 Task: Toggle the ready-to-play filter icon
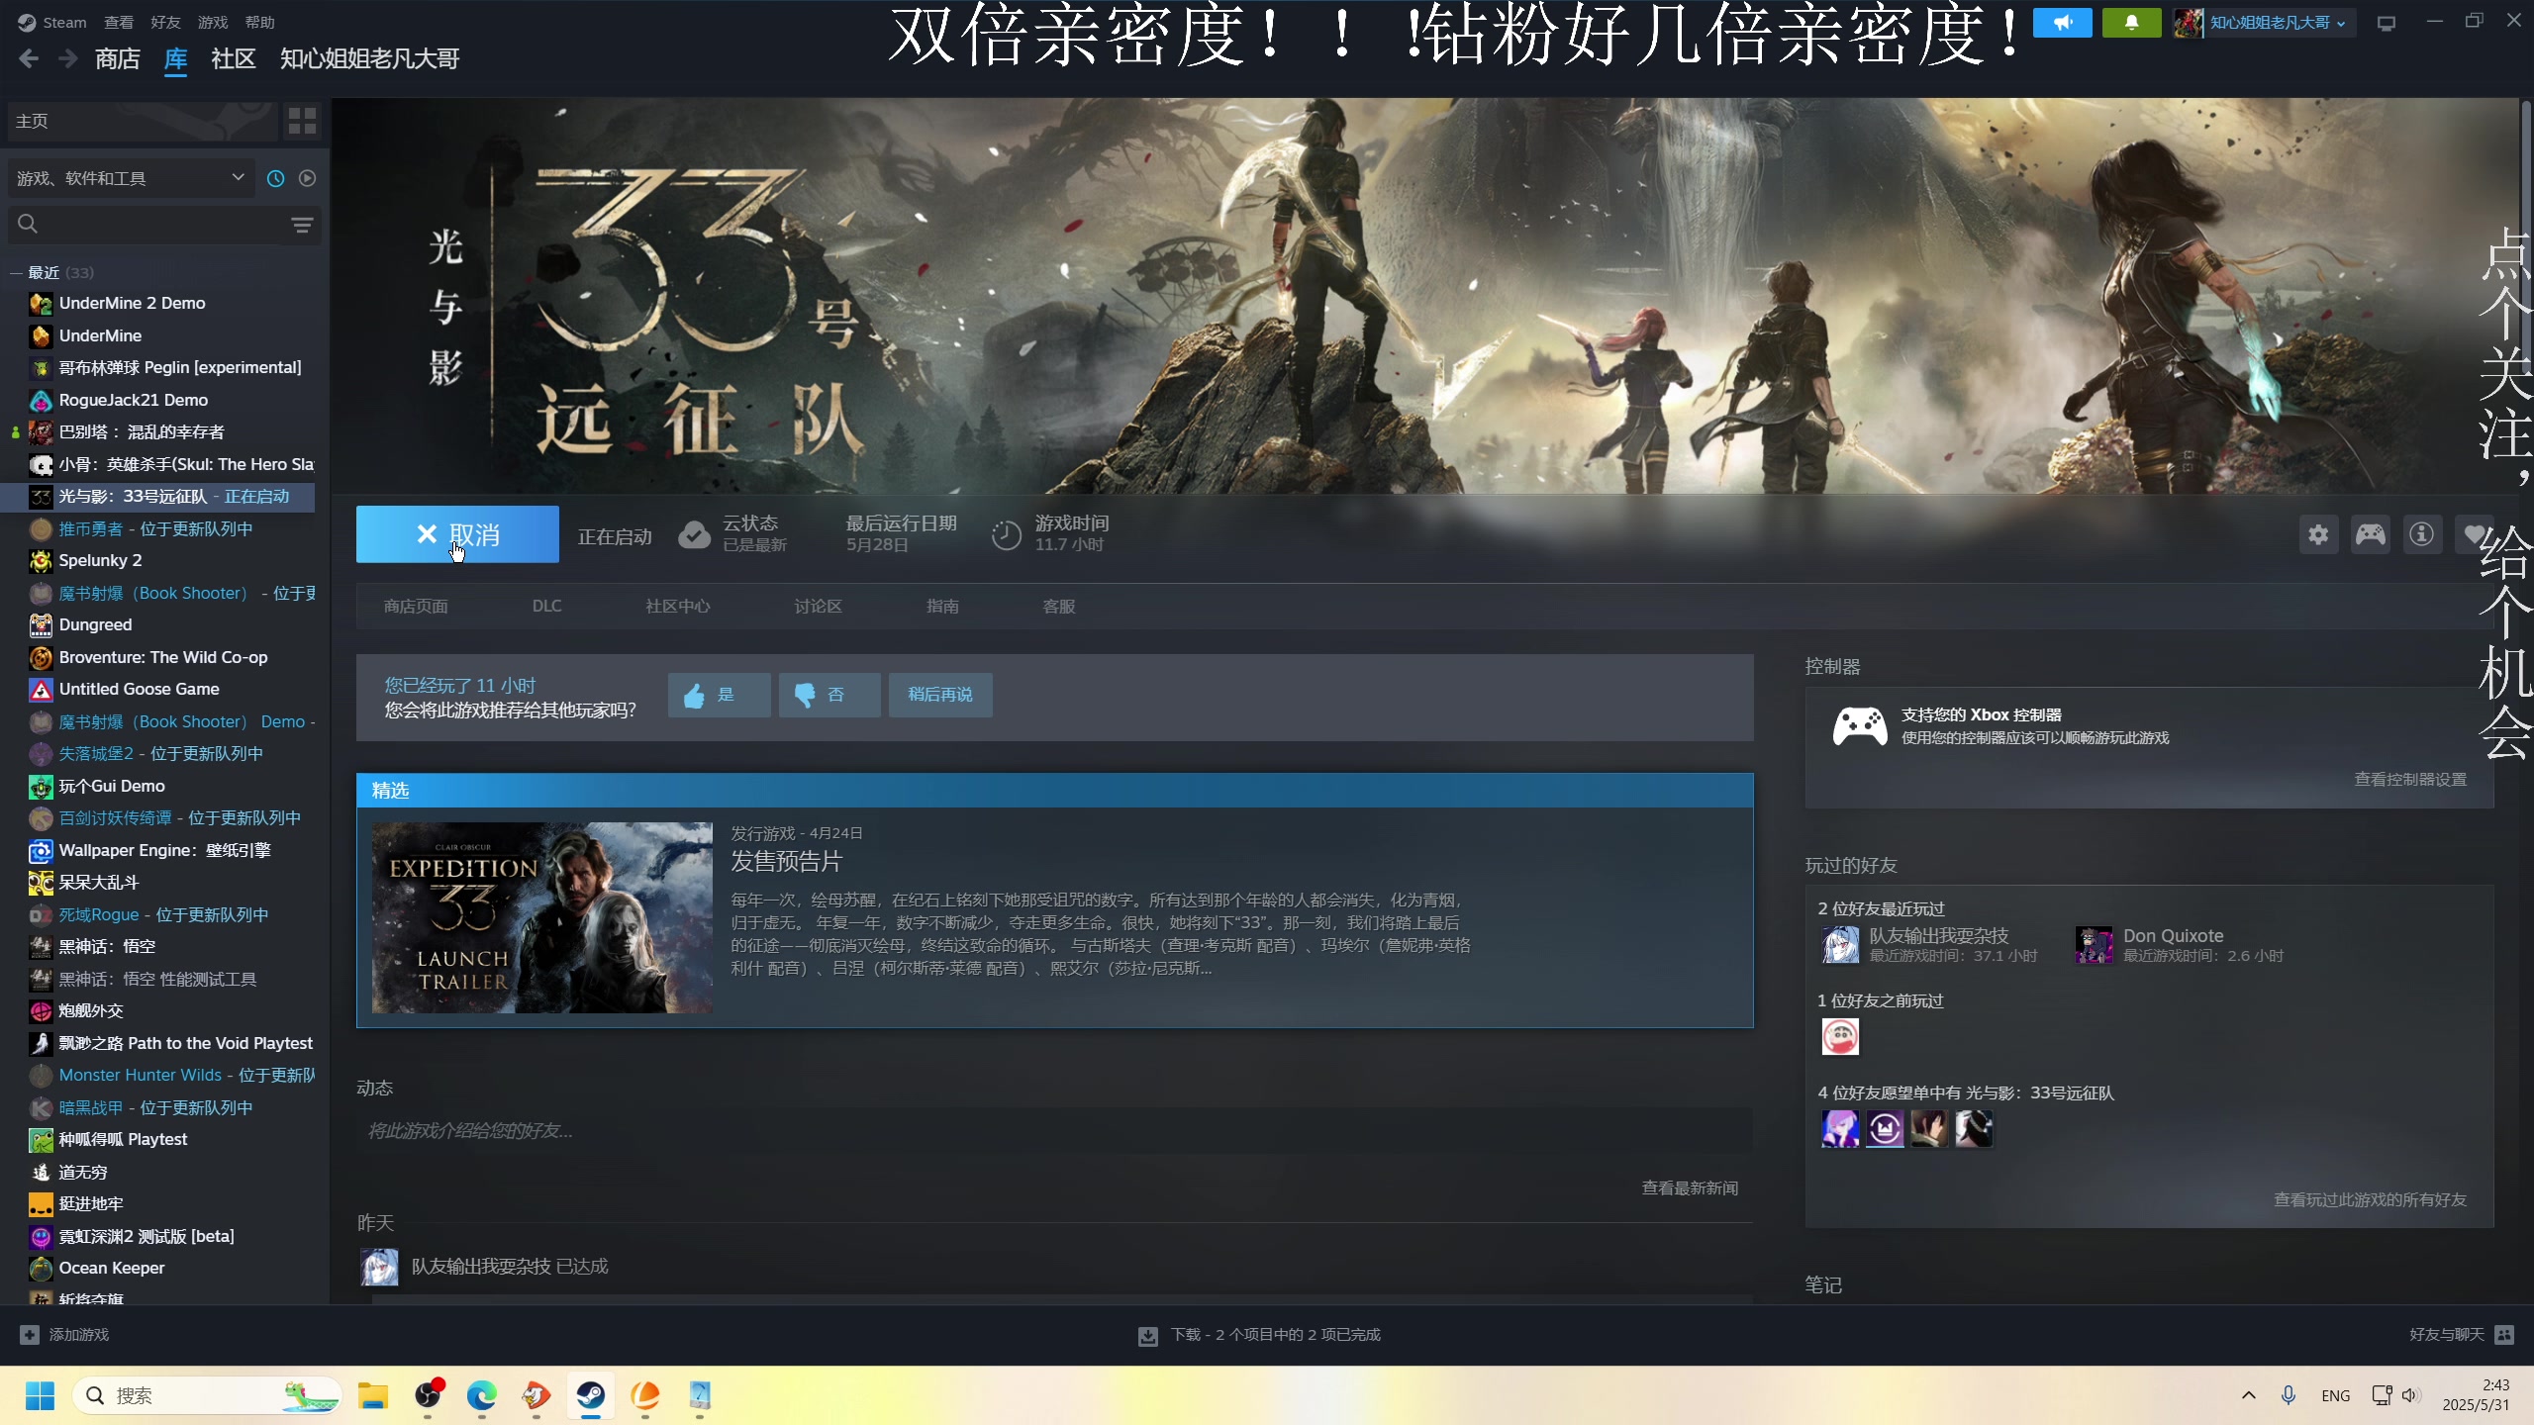pyautogui.click(x=308, y=178)
